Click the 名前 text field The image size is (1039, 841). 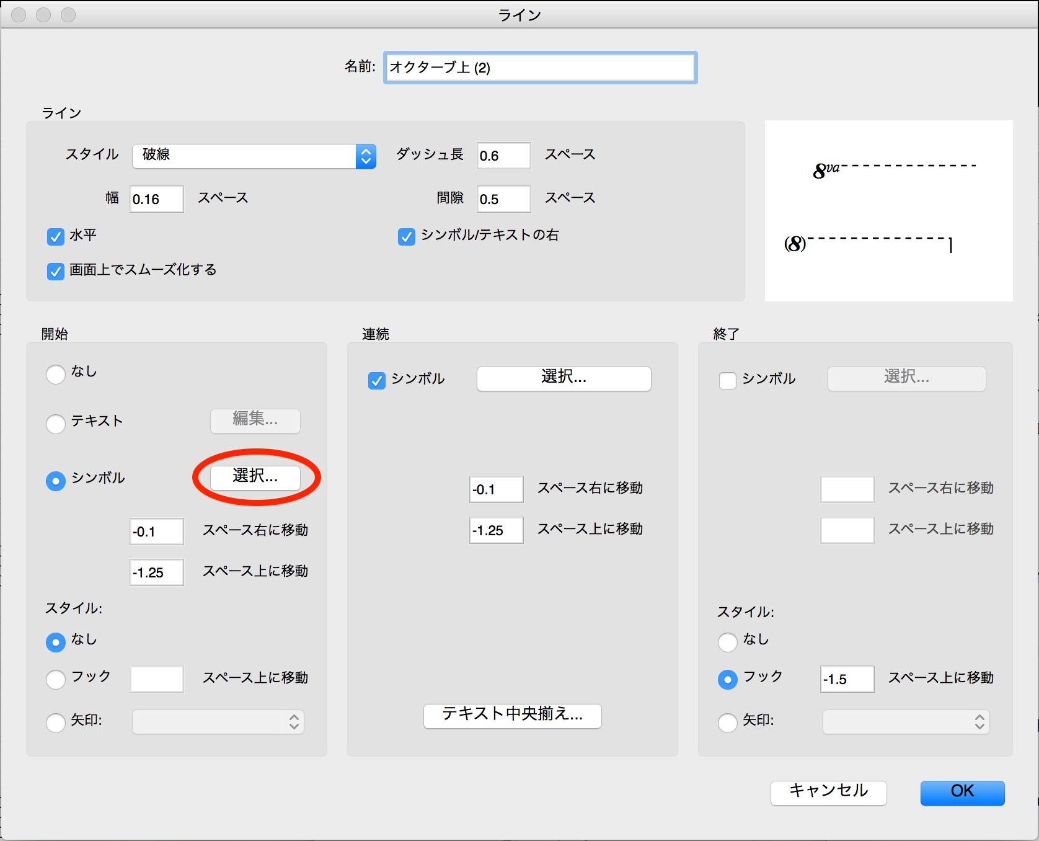[540, 68]
